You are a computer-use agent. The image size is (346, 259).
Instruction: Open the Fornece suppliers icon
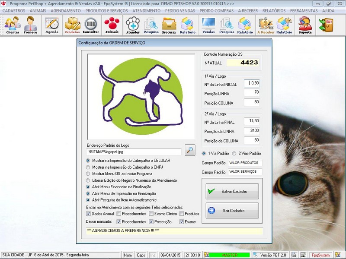(30, 25)
